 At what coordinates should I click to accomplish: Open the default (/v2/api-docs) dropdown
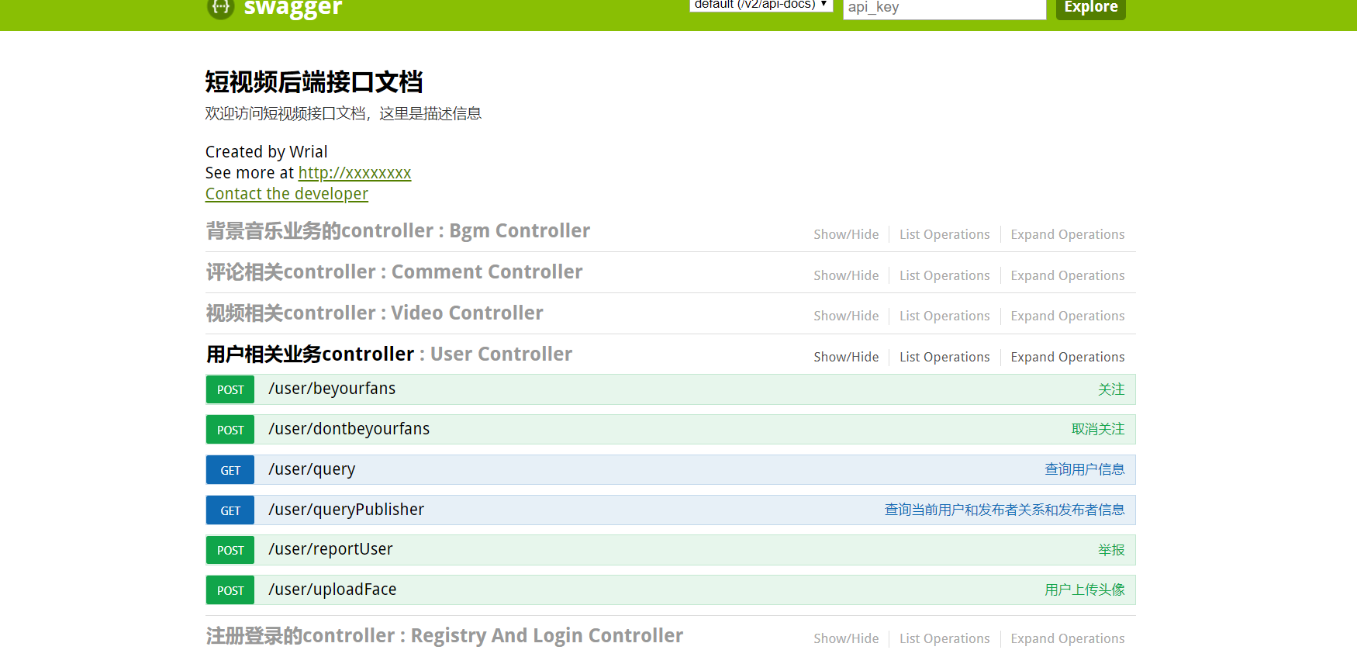[x=761, y=5]
